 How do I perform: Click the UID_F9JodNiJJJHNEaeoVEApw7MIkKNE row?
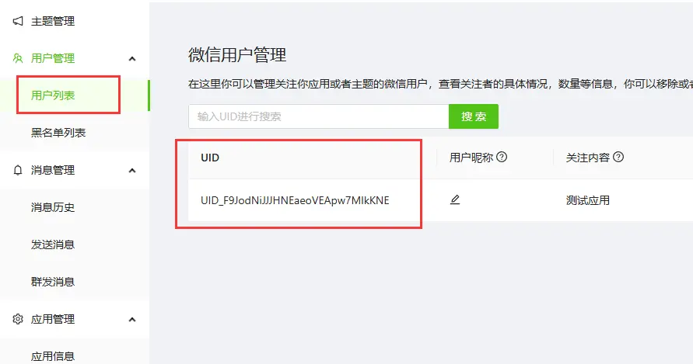coord(441,200)
